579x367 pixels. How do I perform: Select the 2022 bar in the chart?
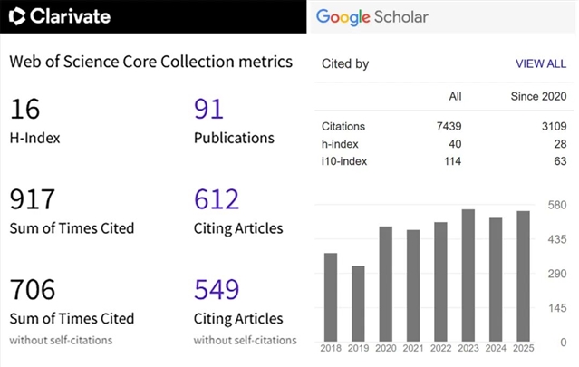(440, 279)
